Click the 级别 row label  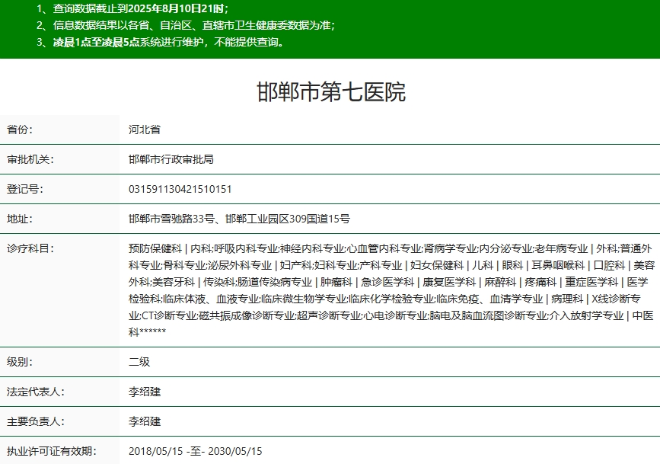click(x=21, y=362)
